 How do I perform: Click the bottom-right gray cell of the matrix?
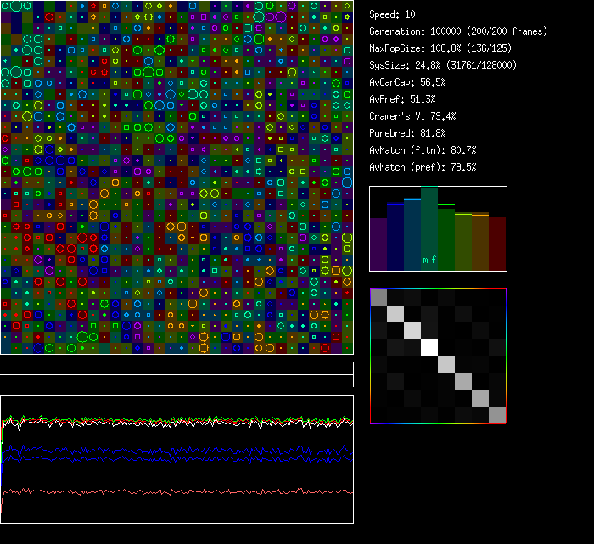click(x=497, y=415)
